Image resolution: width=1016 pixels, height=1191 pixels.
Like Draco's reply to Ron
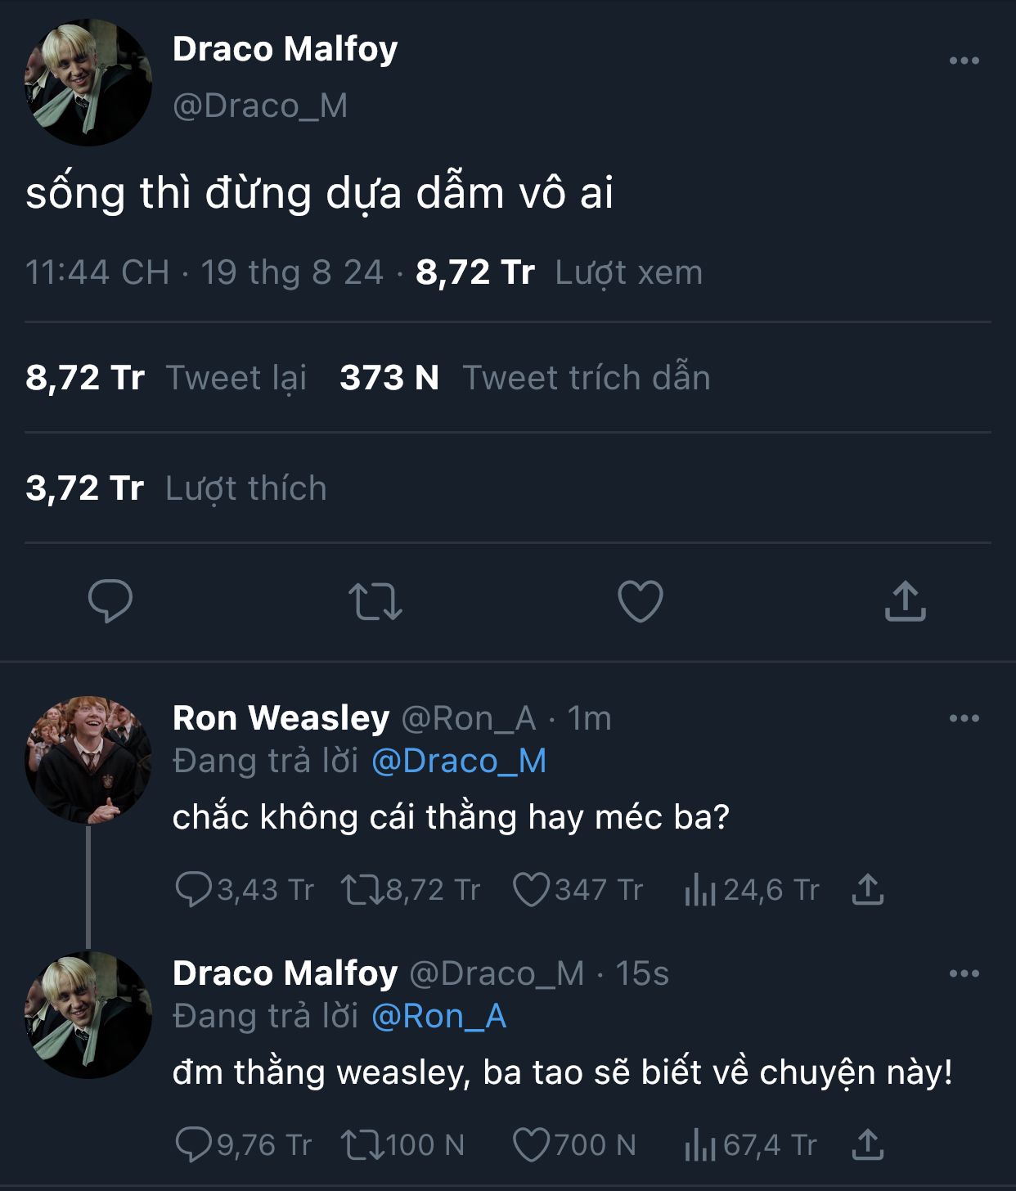click(531, 1144)
